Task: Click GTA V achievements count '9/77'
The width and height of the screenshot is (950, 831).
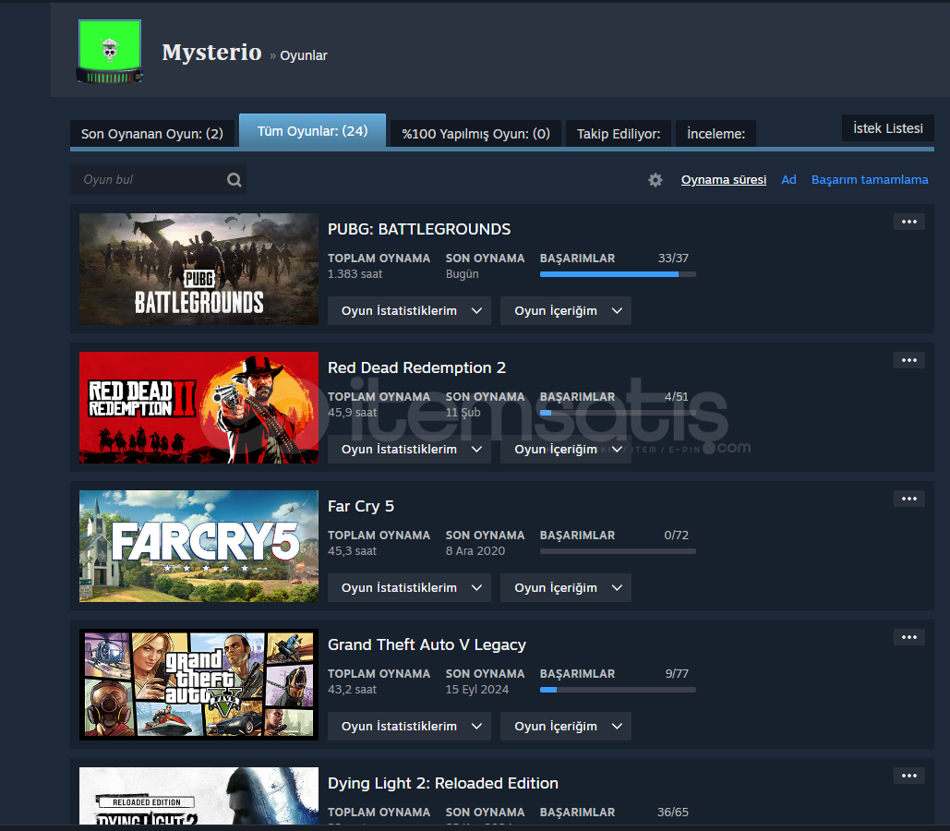Action: [677, 673]
